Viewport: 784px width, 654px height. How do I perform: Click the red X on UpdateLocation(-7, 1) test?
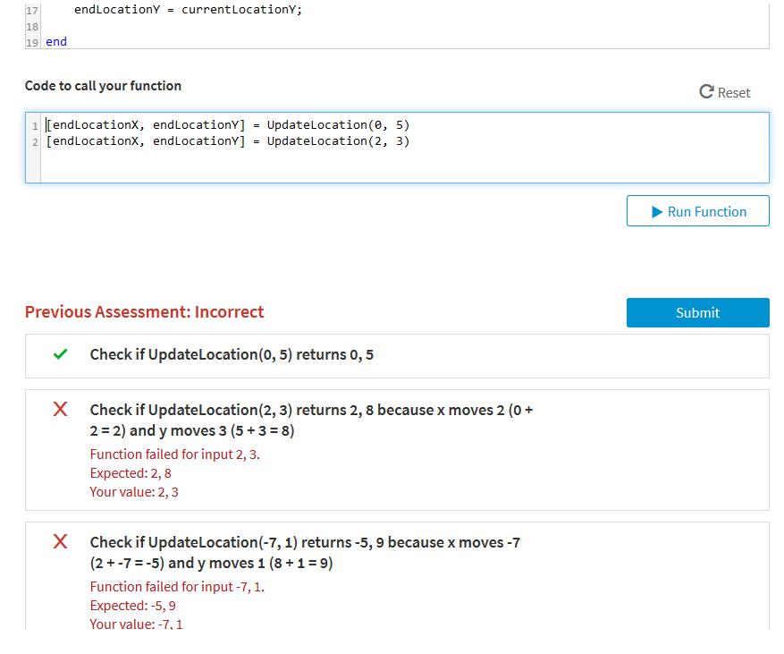tap(60, 541)
